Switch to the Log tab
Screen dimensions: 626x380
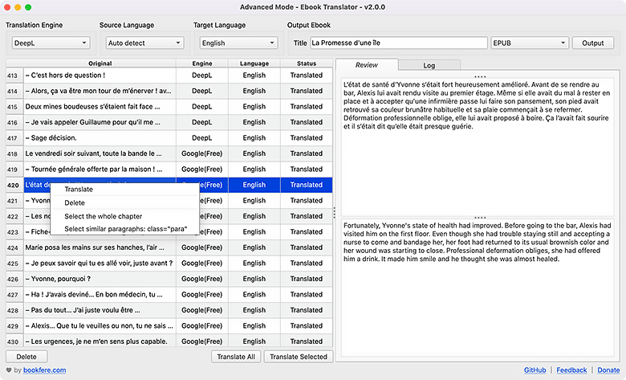[429, 65]
